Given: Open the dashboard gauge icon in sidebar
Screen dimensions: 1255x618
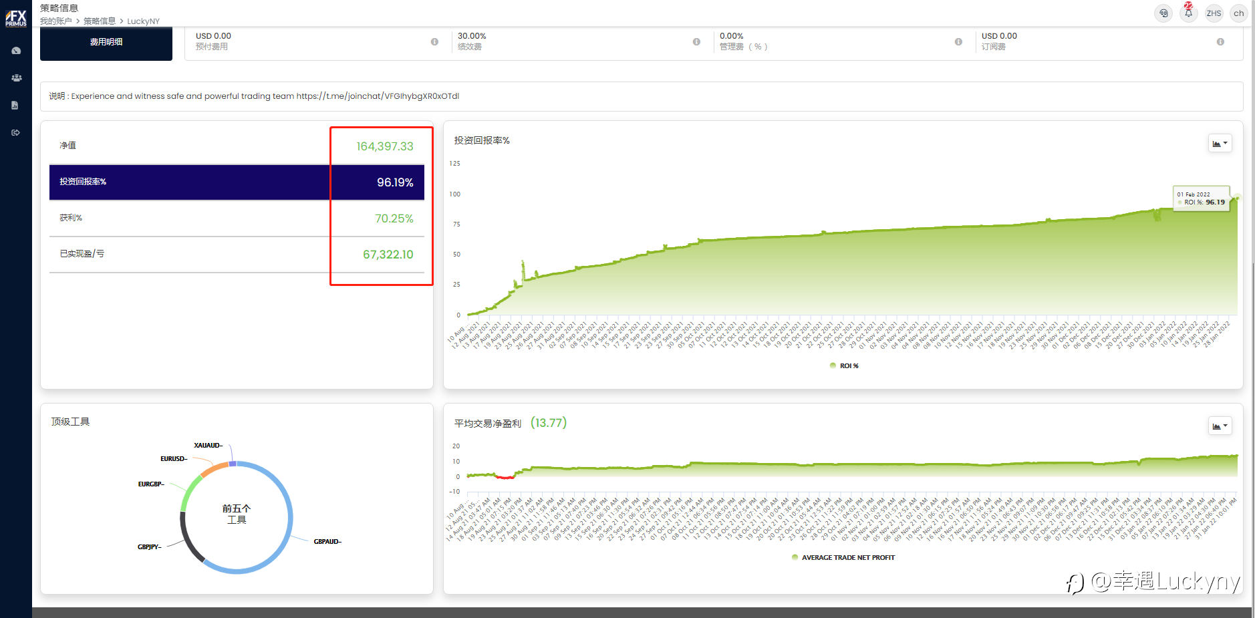Looking at the screenshot, I should pos(16,51).
